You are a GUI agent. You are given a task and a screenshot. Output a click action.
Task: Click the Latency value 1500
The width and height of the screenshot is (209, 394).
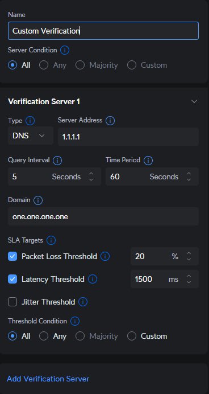click(x=144, y=279)
